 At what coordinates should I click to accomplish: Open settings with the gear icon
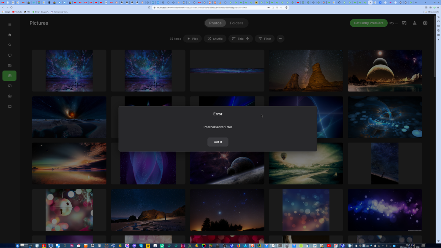click(425, 23)
